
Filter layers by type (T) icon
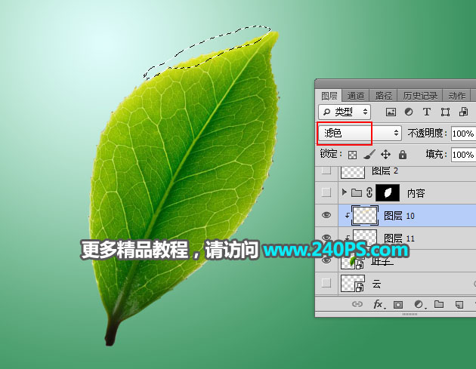[x=427, y=112]
